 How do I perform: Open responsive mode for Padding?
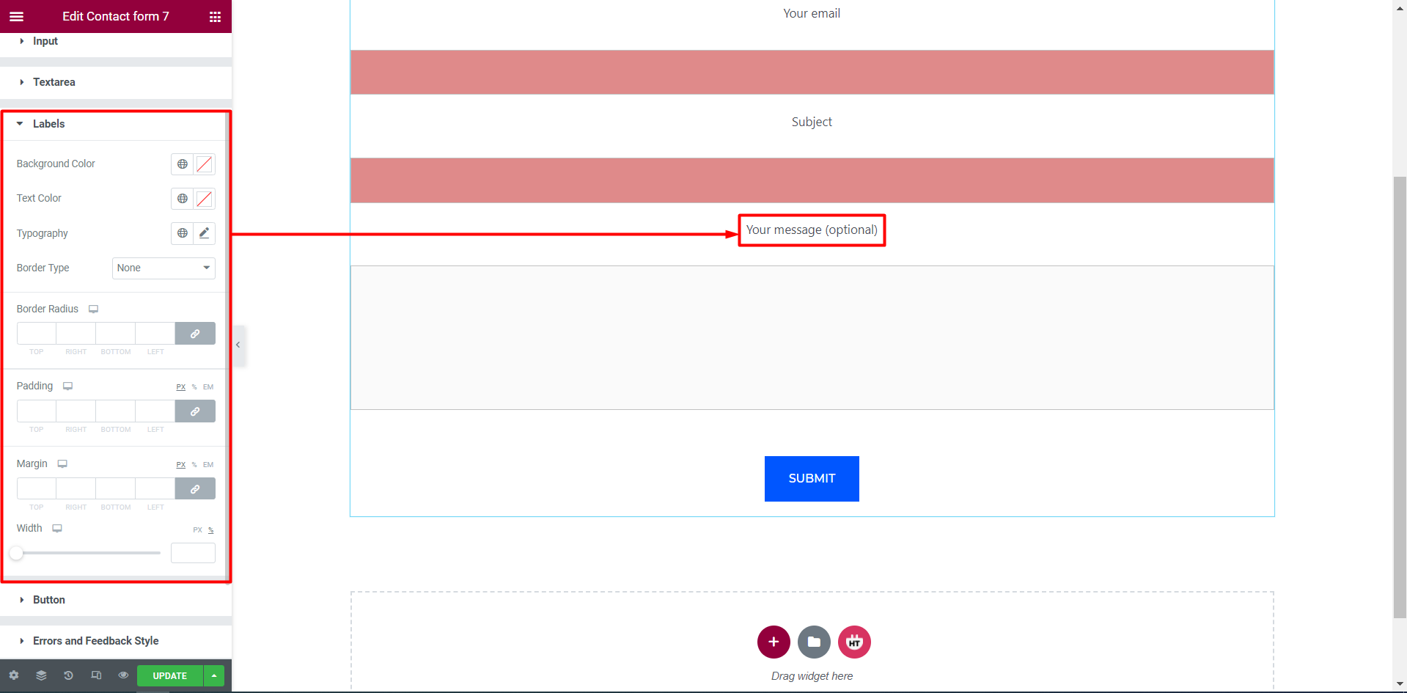pyautogui.click(x=67, y=386)
